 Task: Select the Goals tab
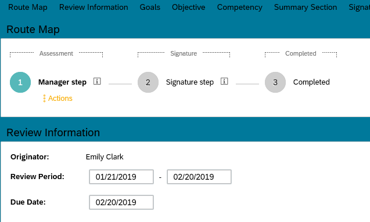[x=150, y=8]
